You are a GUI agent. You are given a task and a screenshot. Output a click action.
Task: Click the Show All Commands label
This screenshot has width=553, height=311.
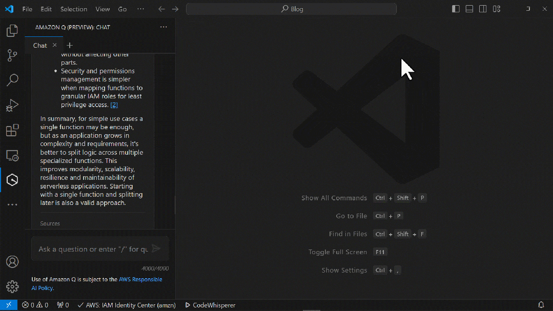click(334, 198)
